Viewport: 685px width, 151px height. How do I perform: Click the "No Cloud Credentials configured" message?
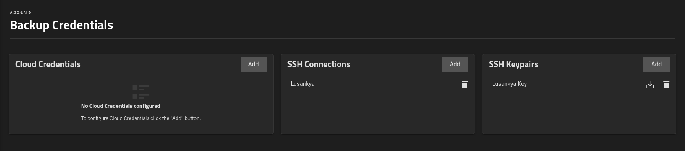click(121, 106)
